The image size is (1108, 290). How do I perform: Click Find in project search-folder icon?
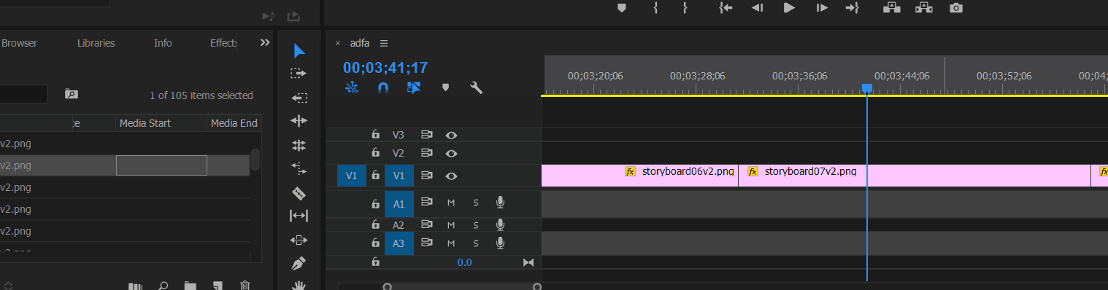(71, 94)
